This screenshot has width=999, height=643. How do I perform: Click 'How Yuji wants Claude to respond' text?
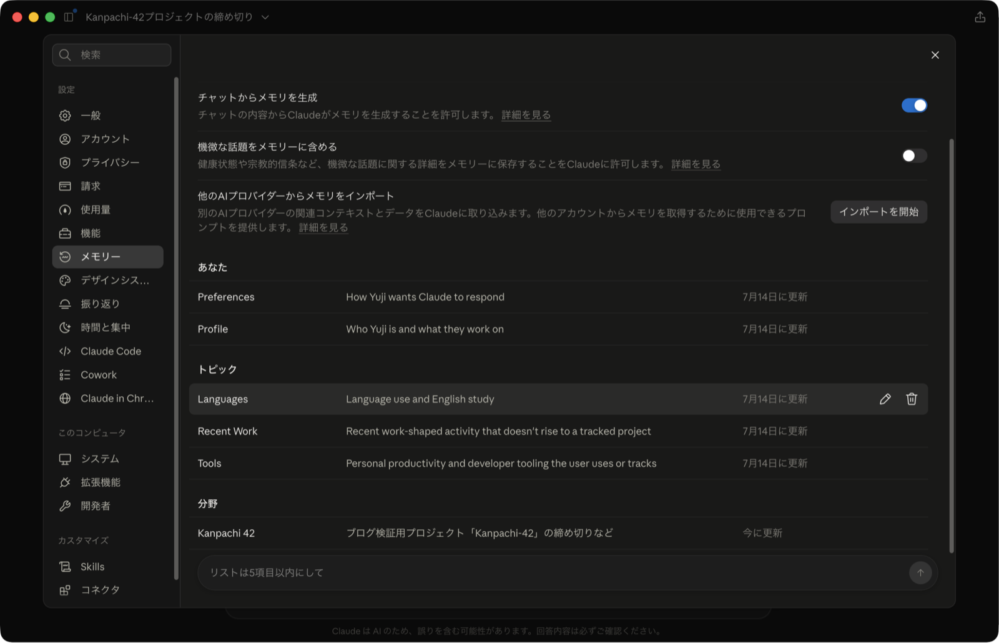pos(425,297)
